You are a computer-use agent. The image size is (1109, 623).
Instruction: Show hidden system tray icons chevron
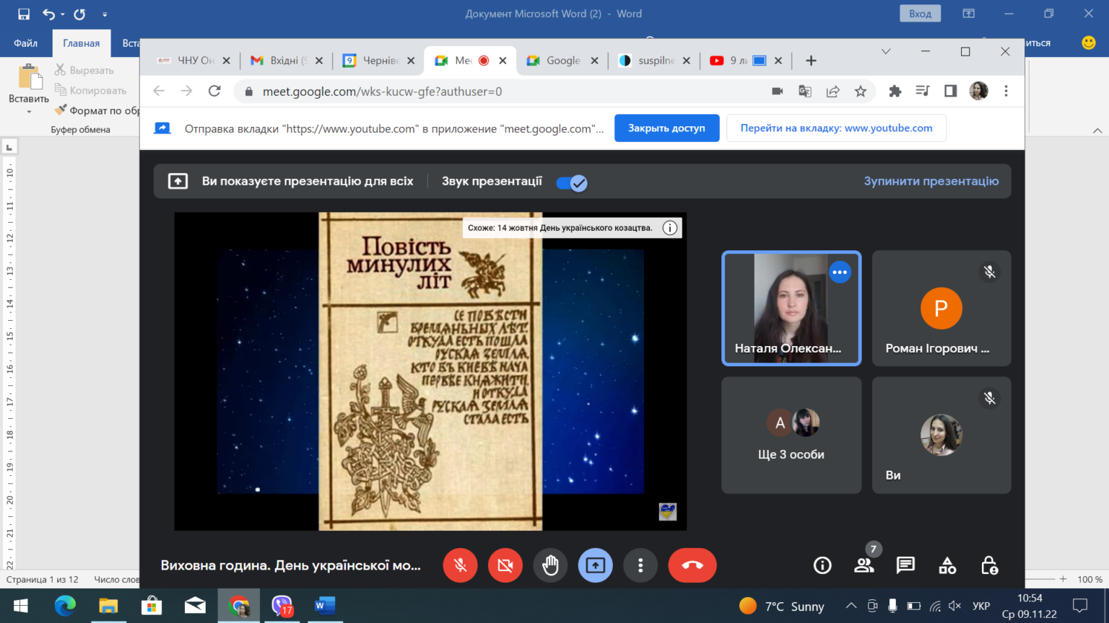pos(851,606)
